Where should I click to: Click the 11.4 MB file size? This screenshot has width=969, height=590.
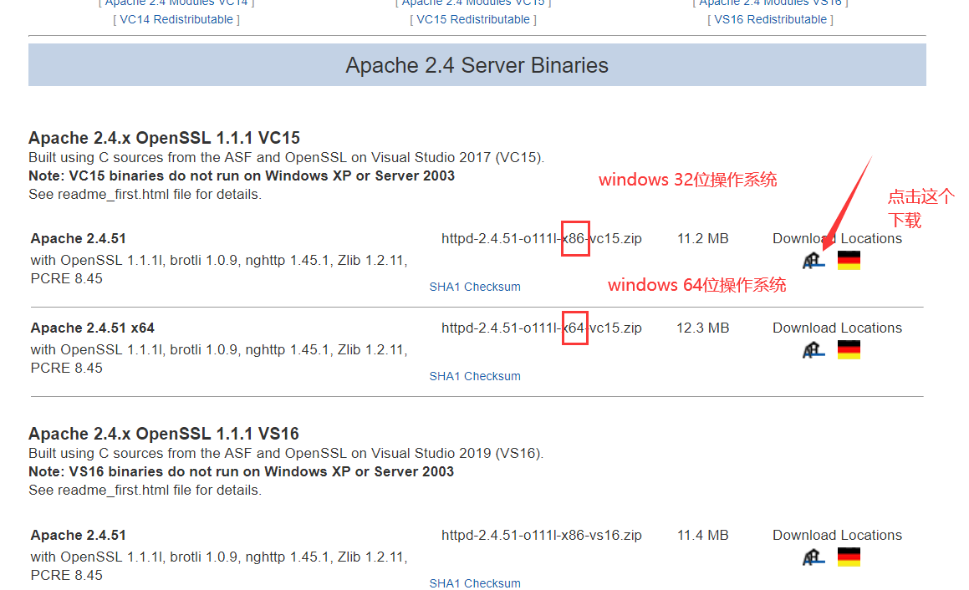(x=702, y=535)
